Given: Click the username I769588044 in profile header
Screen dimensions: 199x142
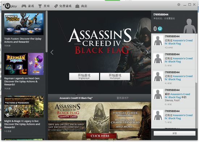Looking at the screenshot, I should (x=161, y=14).
